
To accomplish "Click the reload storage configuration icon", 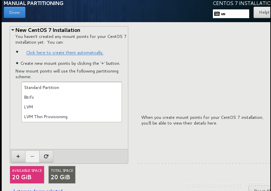I will (x=46, y=156).
